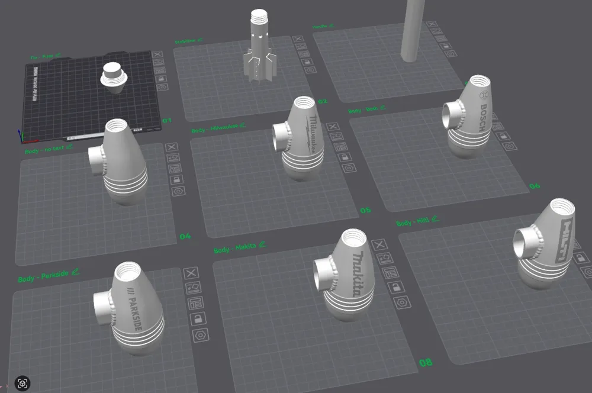Edit plate name Stabilizer pencil icon
The width and height of the screenshot is (592, 393).
200,40
